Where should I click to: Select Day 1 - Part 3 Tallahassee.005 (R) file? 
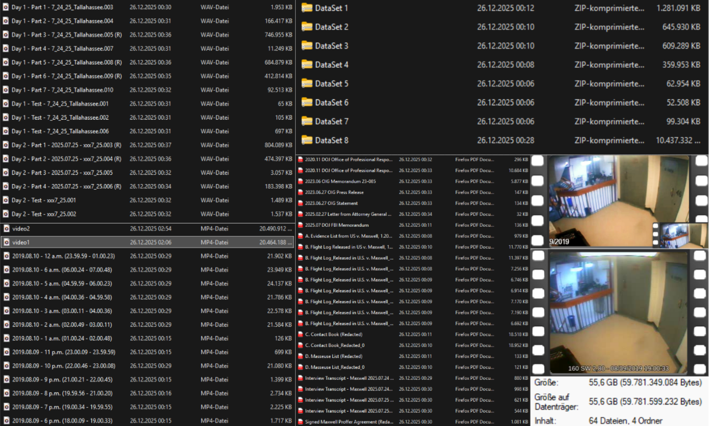[66, 35]
